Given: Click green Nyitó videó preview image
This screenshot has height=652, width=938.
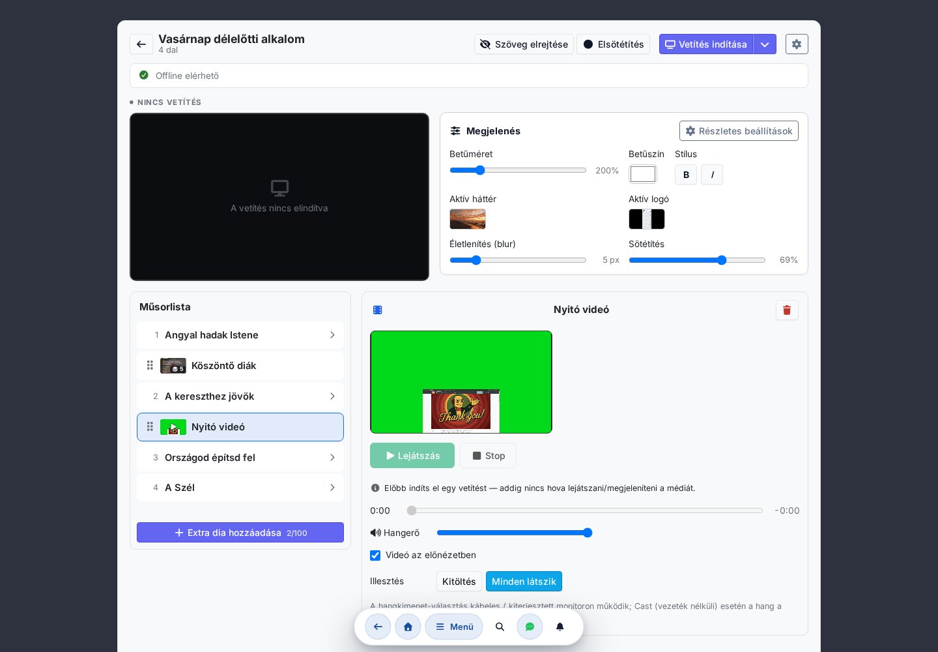Looking at the screenshot, I should pos(461,382).
